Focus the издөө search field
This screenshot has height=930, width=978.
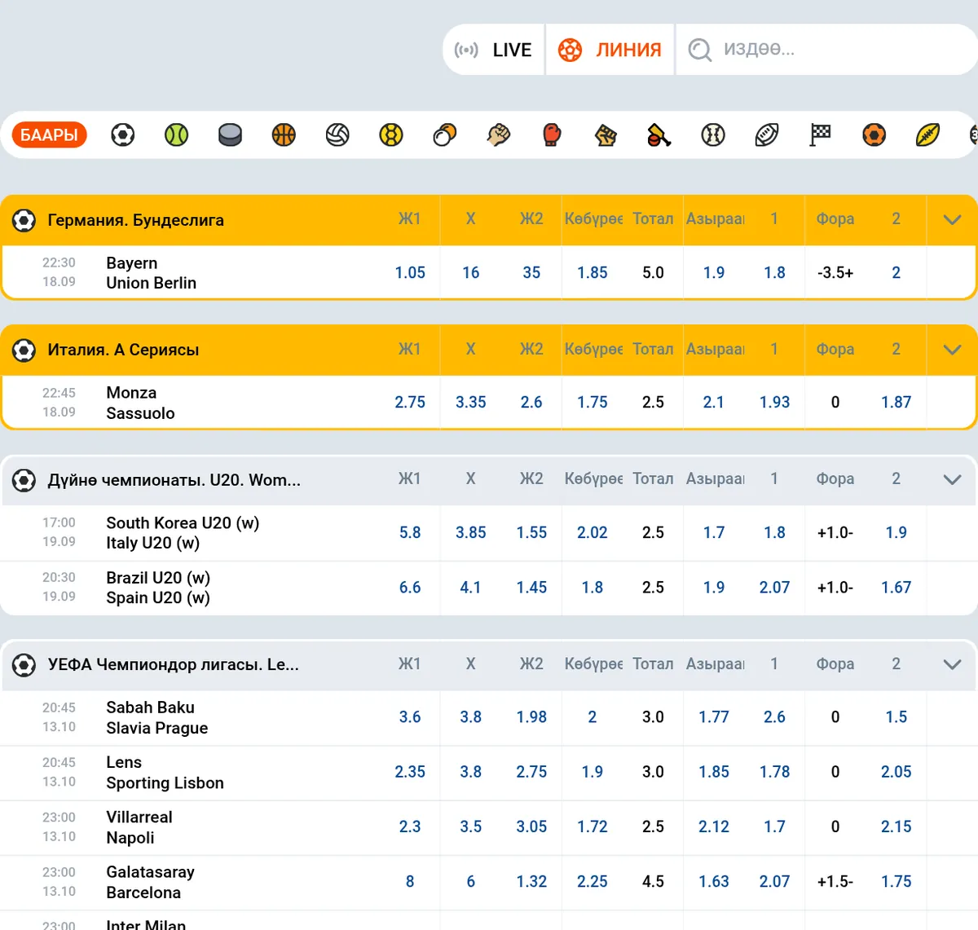point(826,50)
